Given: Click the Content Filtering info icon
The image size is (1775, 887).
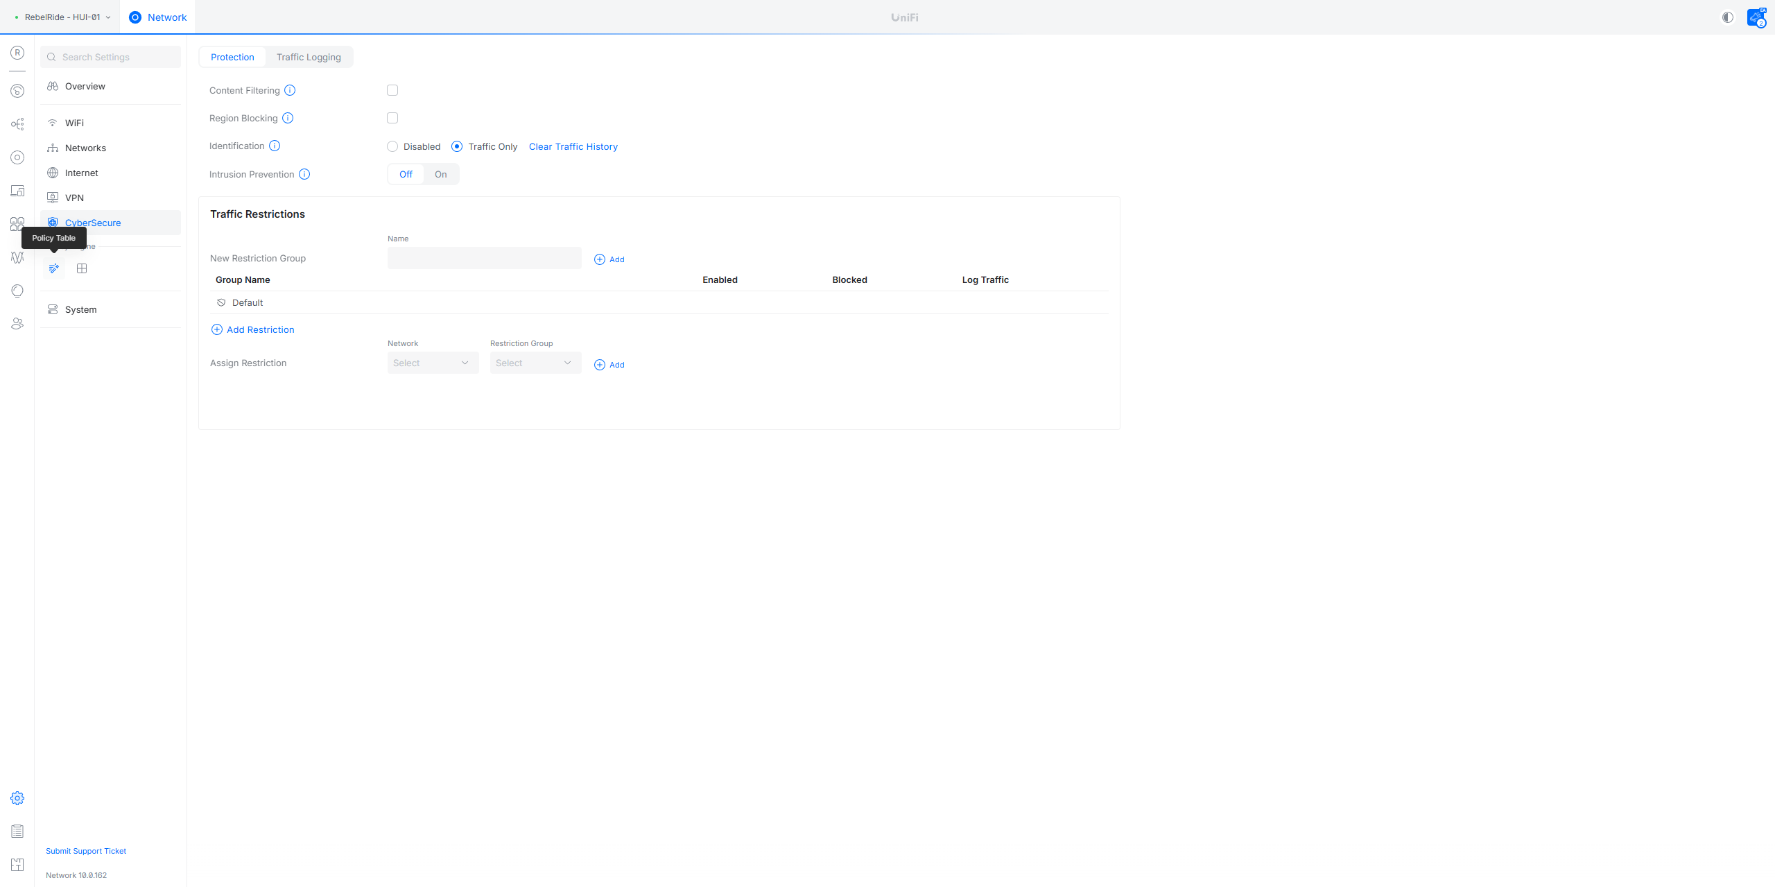Looking at the screenshot, I should click(290, 90).
